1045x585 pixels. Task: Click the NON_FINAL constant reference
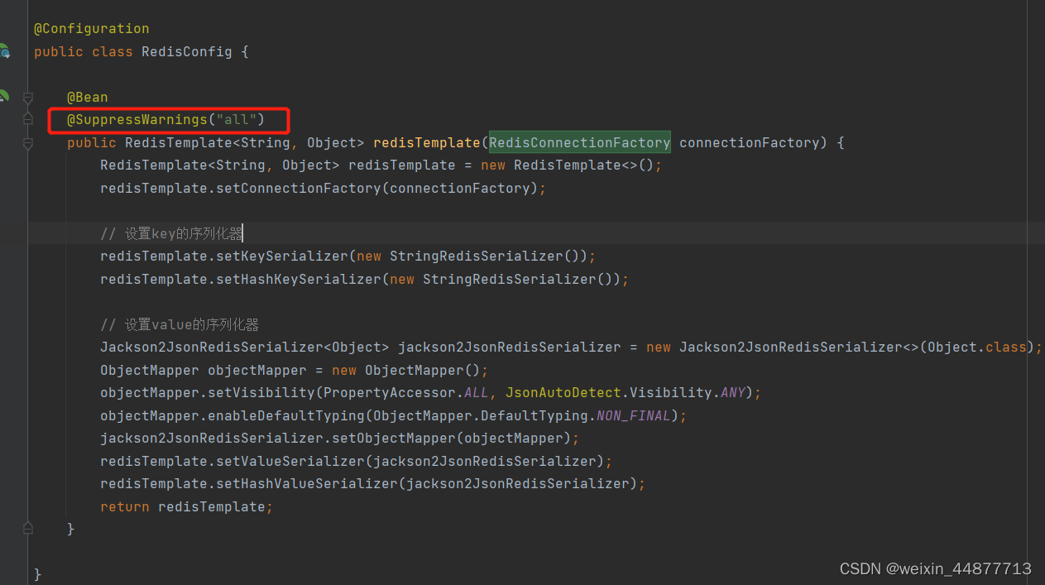click(x=632, y=415)
